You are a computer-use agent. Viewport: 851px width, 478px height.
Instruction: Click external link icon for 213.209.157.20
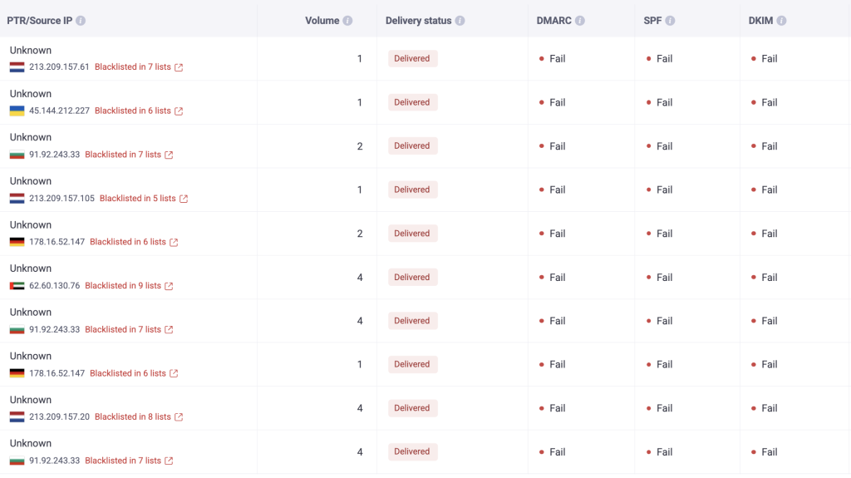pos(179,417)
